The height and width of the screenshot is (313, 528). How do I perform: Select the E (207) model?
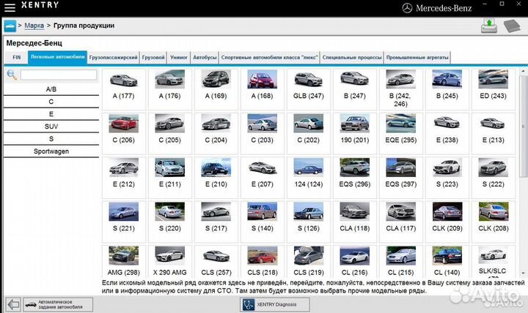click(x=262, y=178)
